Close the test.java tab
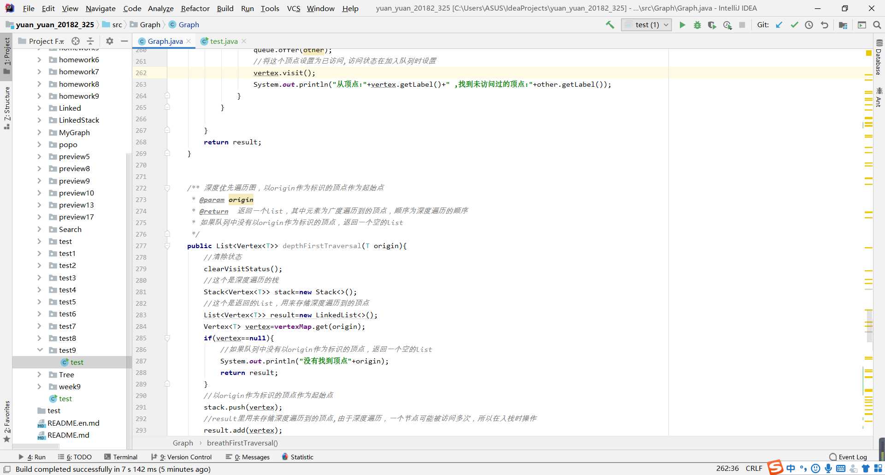 pos(244,41)
